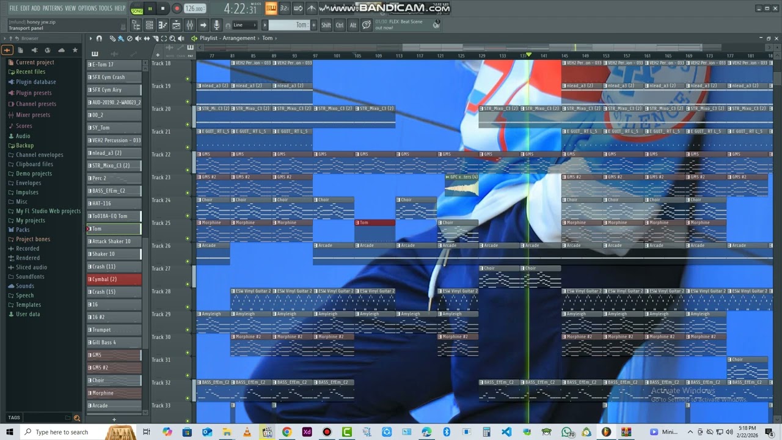The image size is (782, 440).
Task: Click the tempo 126.000 display
Action: pyautogui.click(x=195, y=9)
